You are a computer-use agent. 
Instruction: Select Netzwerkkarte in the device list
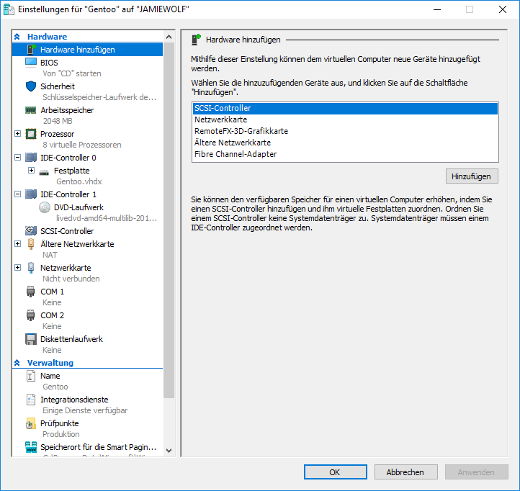coord(220,120)
